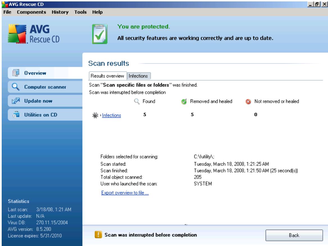This screenshot has height=246, width=328.
Task: Click 'All security features are working' message
Action: pyautogui.click(x=195, y=38)
